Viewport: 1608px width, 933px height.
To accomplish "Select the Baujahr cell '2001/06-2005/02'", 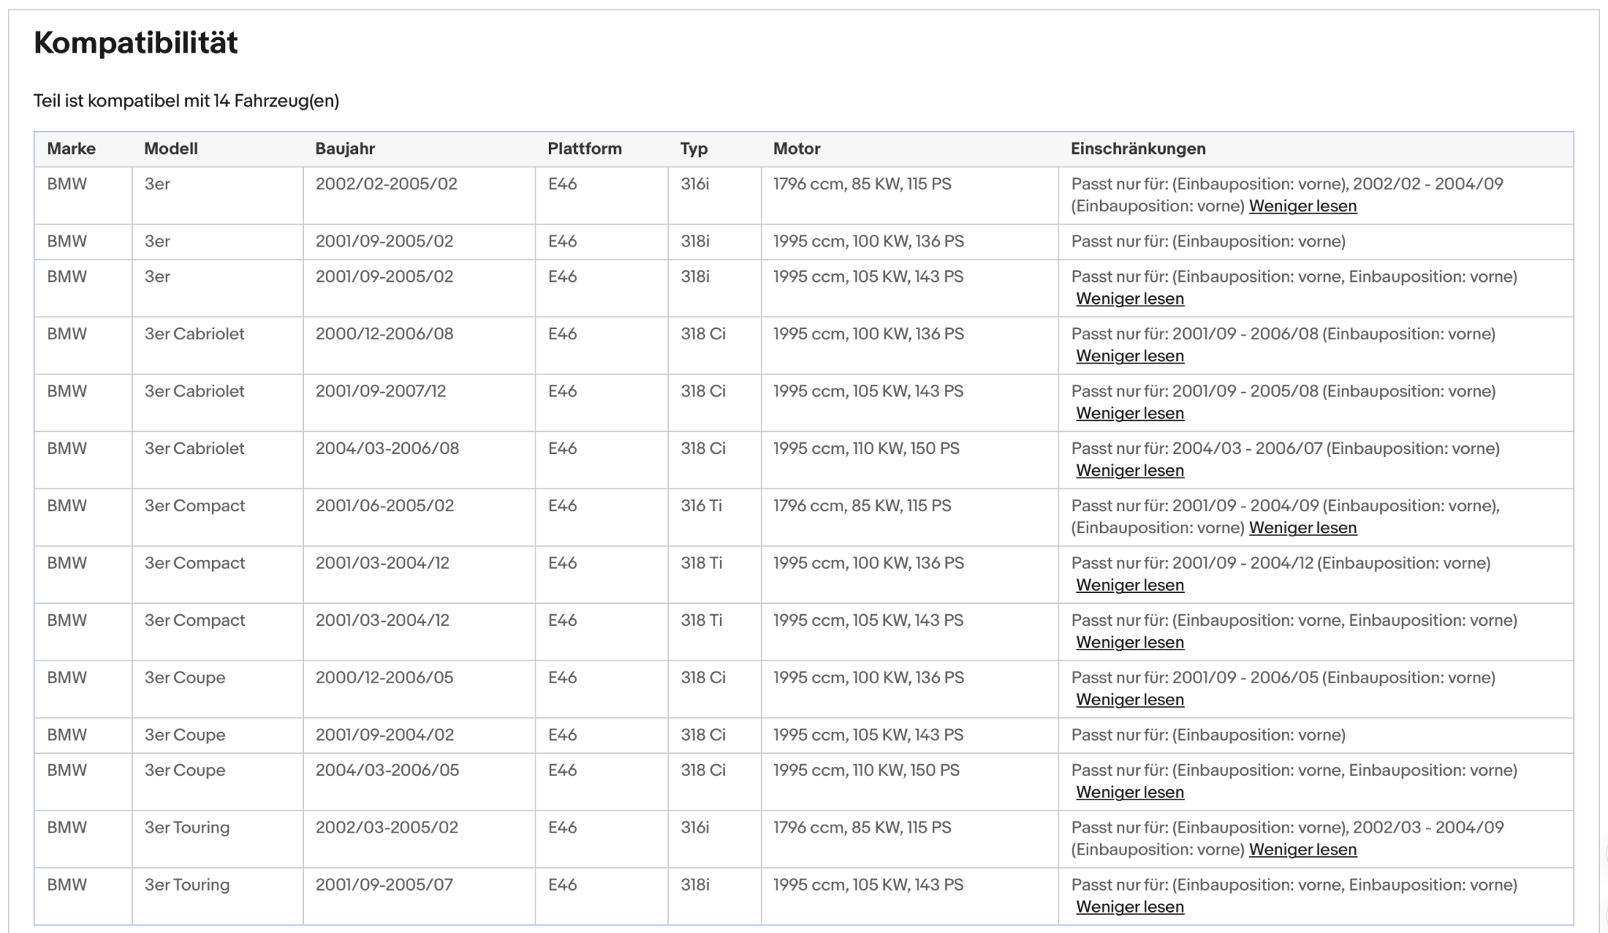I will pos(385,506).
